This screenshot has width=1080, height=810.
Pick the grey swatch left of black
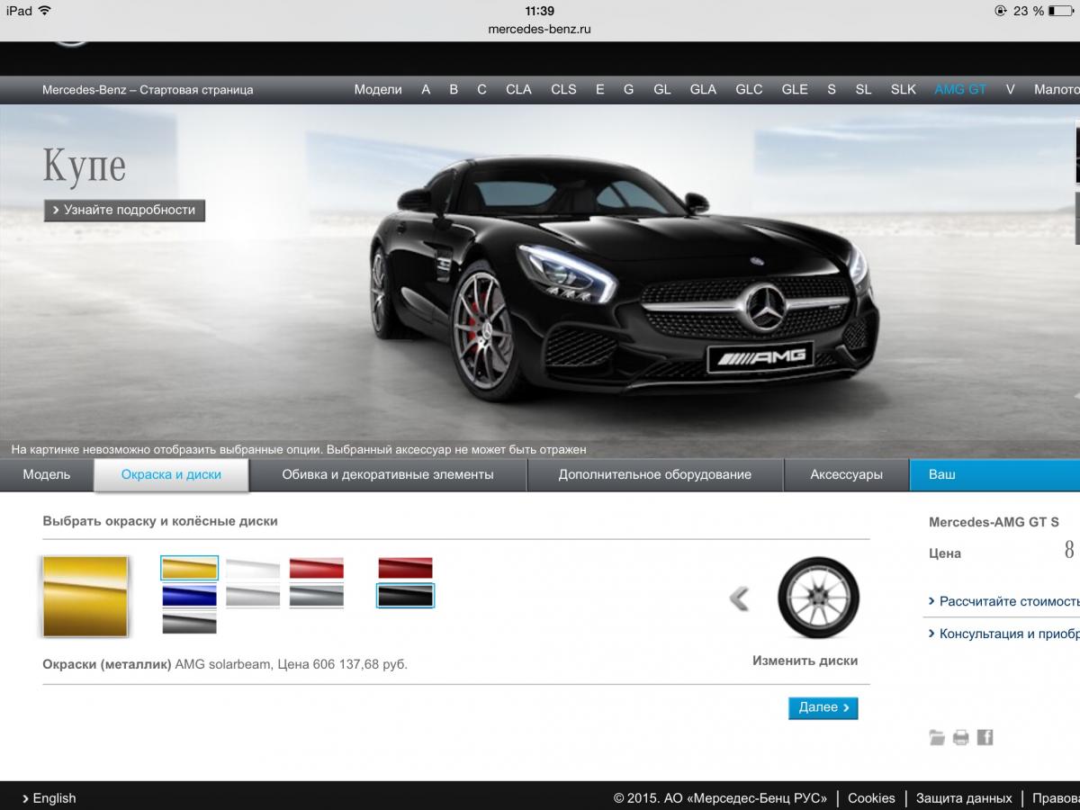click(x=317, y=596)
